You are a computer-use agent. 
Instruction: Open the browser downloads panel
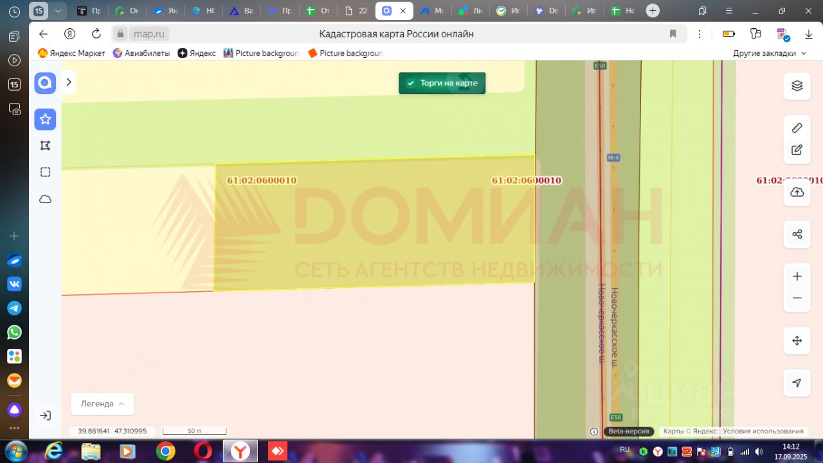809,34
